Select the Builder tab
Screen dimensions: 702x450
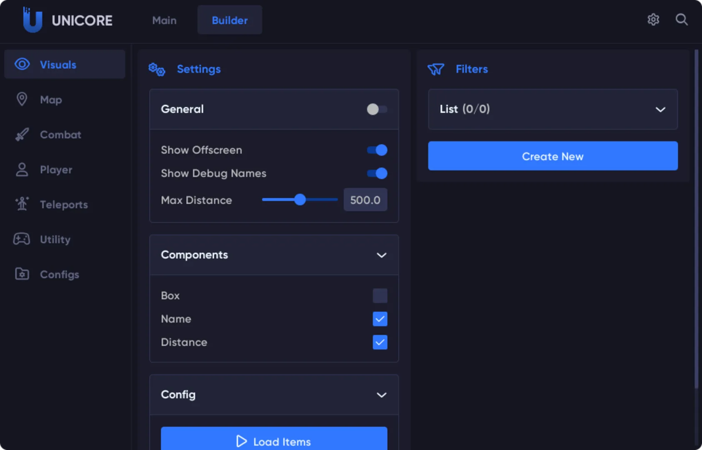[x=229, y=20]
